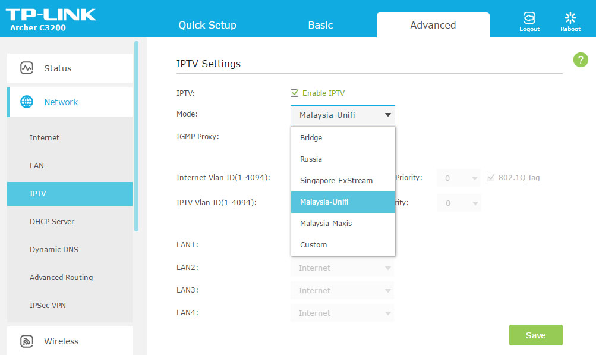Image resolution: width=596 pixels, height=355 pixels.
Task: Click the green Save button
Action: point(535,335)
